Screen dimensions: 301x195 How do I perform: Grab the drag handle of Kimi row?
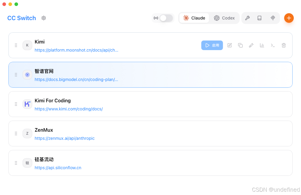point(16,45)
